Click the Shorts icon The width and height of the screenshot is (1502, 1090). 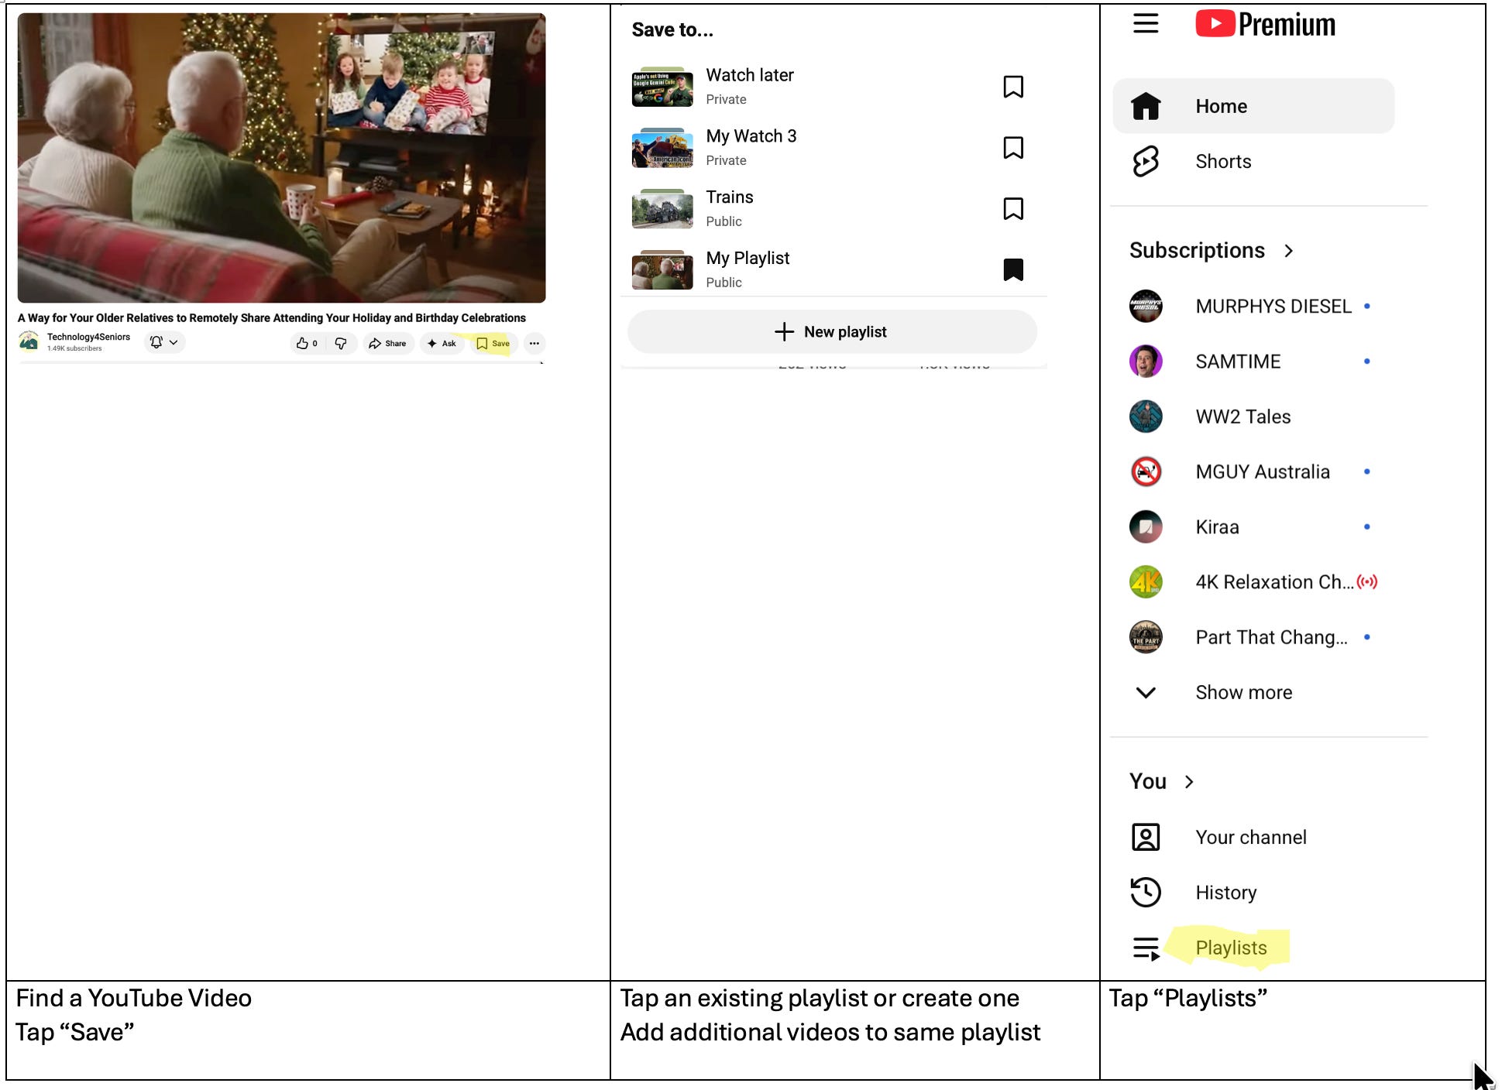(1146, 161)
